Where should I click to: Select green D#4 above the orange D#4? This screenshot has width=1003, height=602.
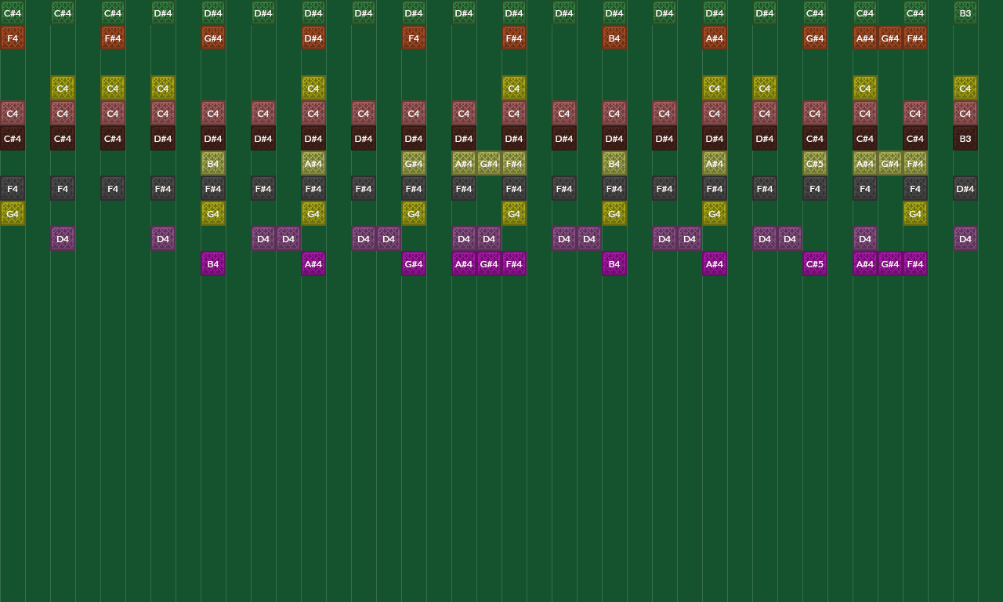tap(313, 13)
